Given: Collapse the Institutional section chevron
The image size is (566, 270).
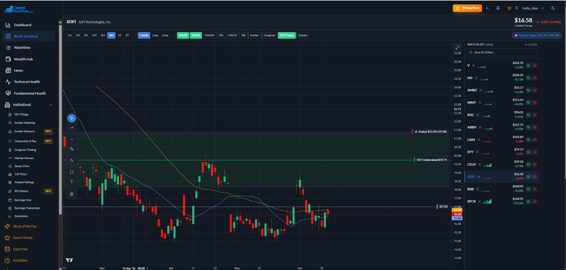Looking at the screenshot, I should pos(51,105).
